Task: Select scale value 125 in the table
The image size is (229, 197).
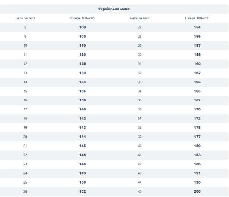Action: coord(82,64)
